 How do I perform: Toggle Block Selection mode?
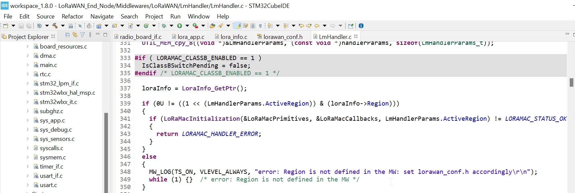point(253,26)
